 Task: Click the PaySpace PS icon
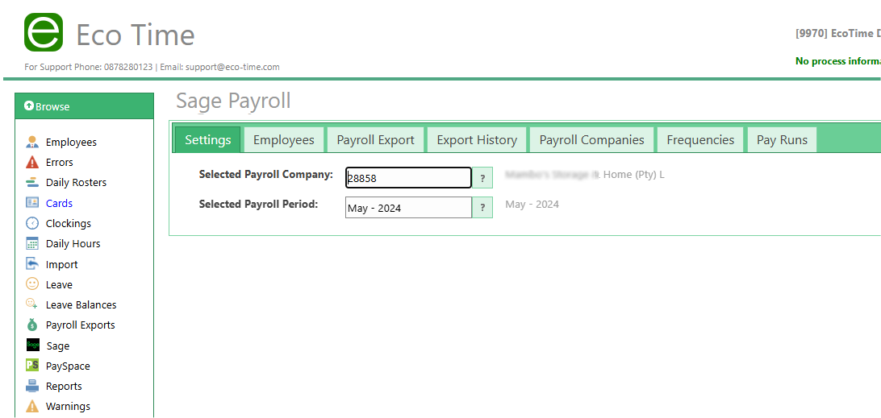[32, 366]
